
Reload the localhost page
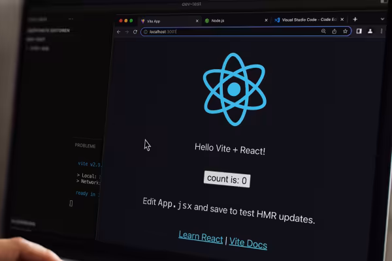135,32
